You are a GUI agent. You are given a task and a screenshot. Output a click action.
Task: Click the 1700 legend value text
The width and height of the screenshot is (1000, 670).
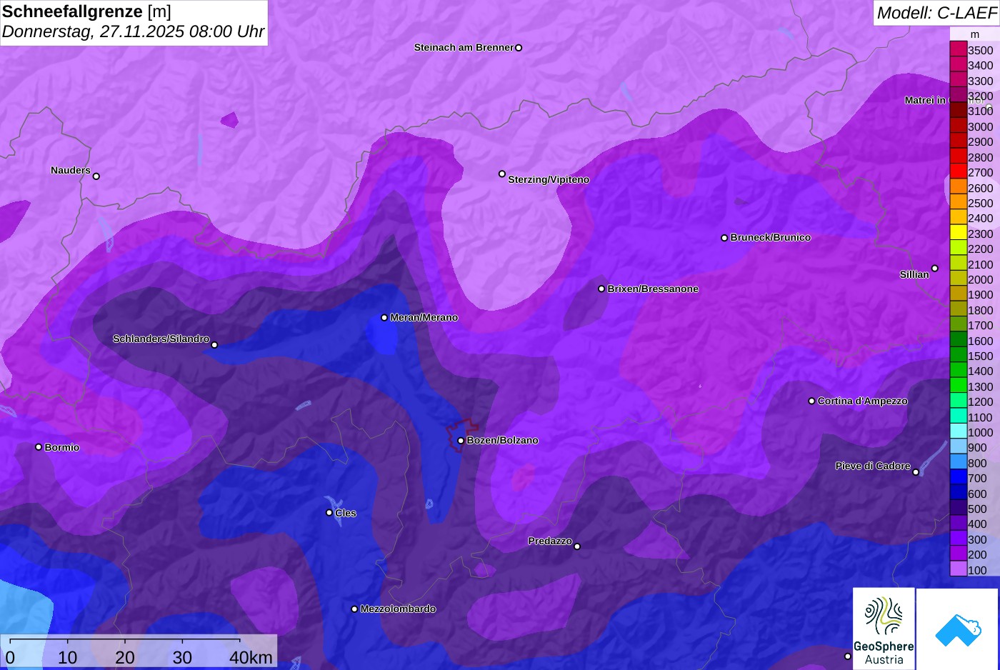point(980,325)
